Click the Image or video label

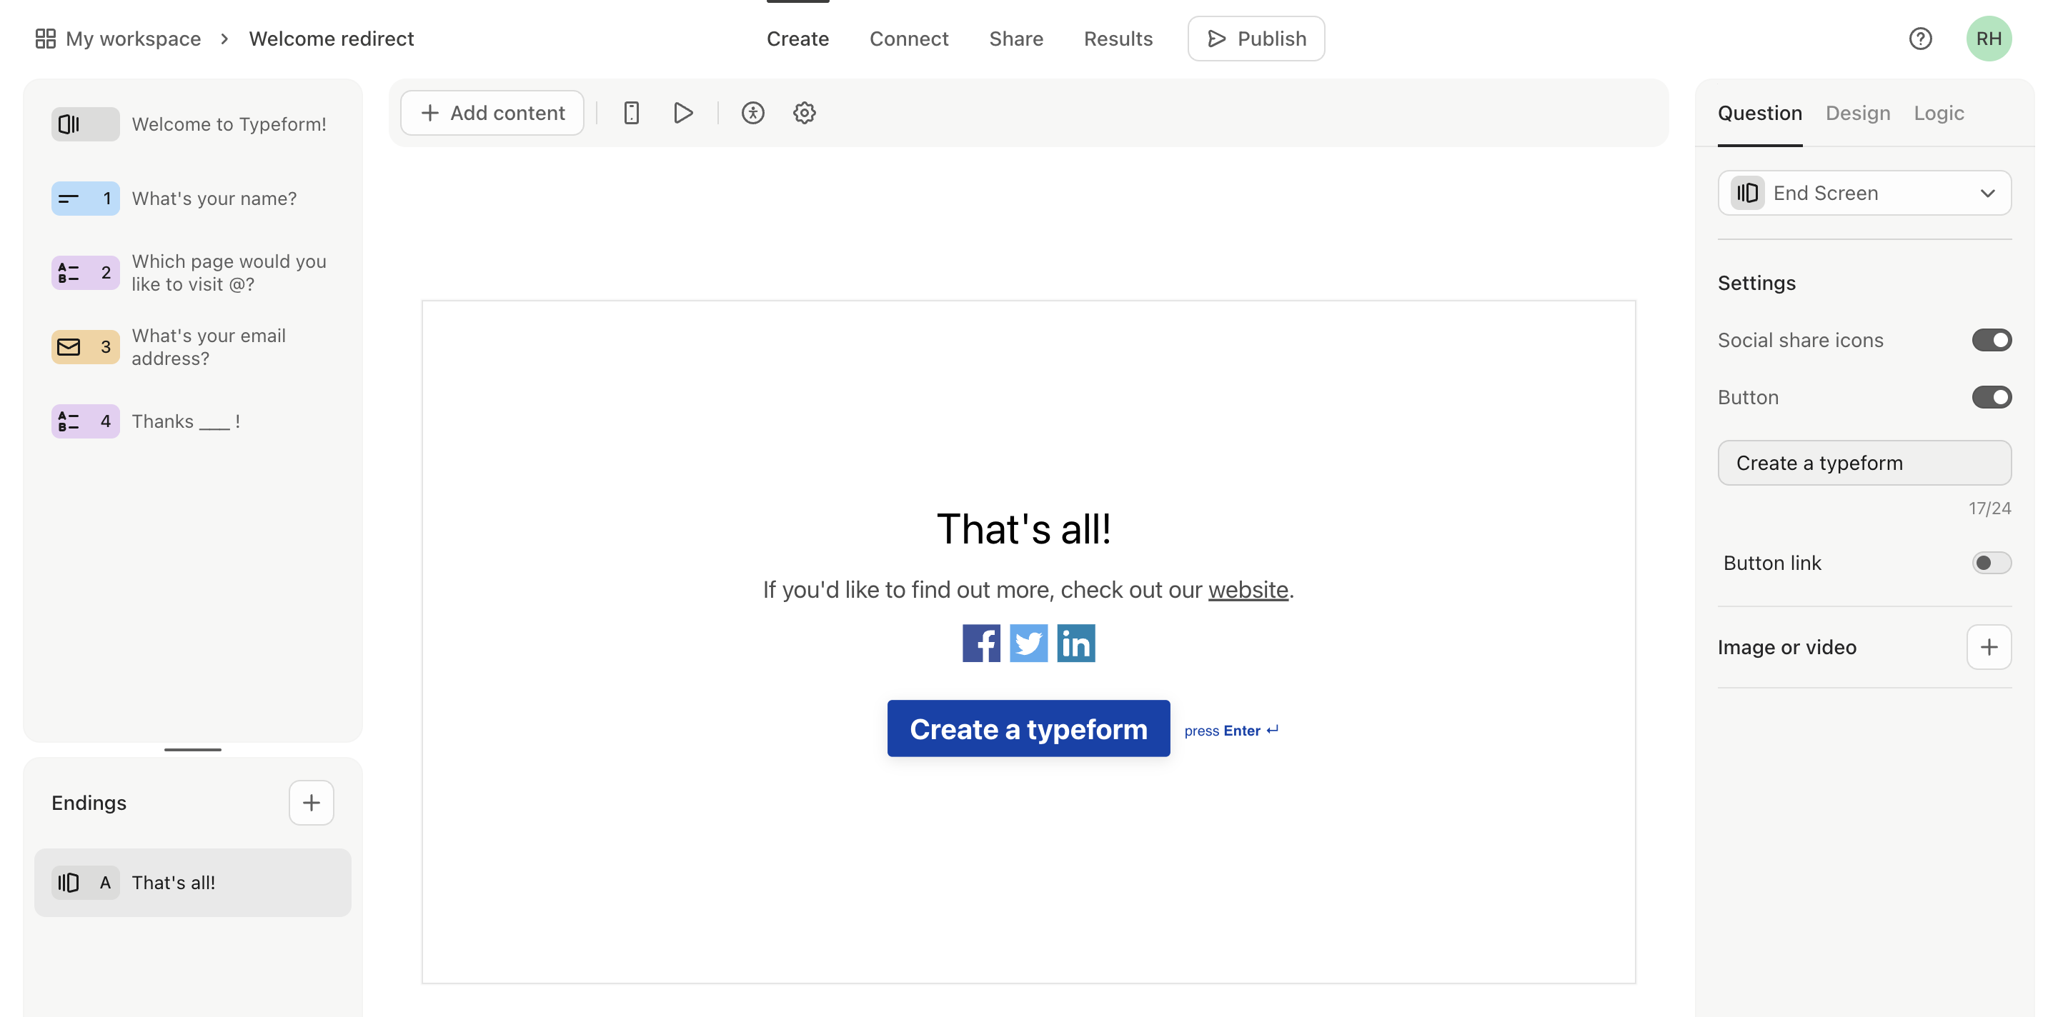(x=1786, y=646)
